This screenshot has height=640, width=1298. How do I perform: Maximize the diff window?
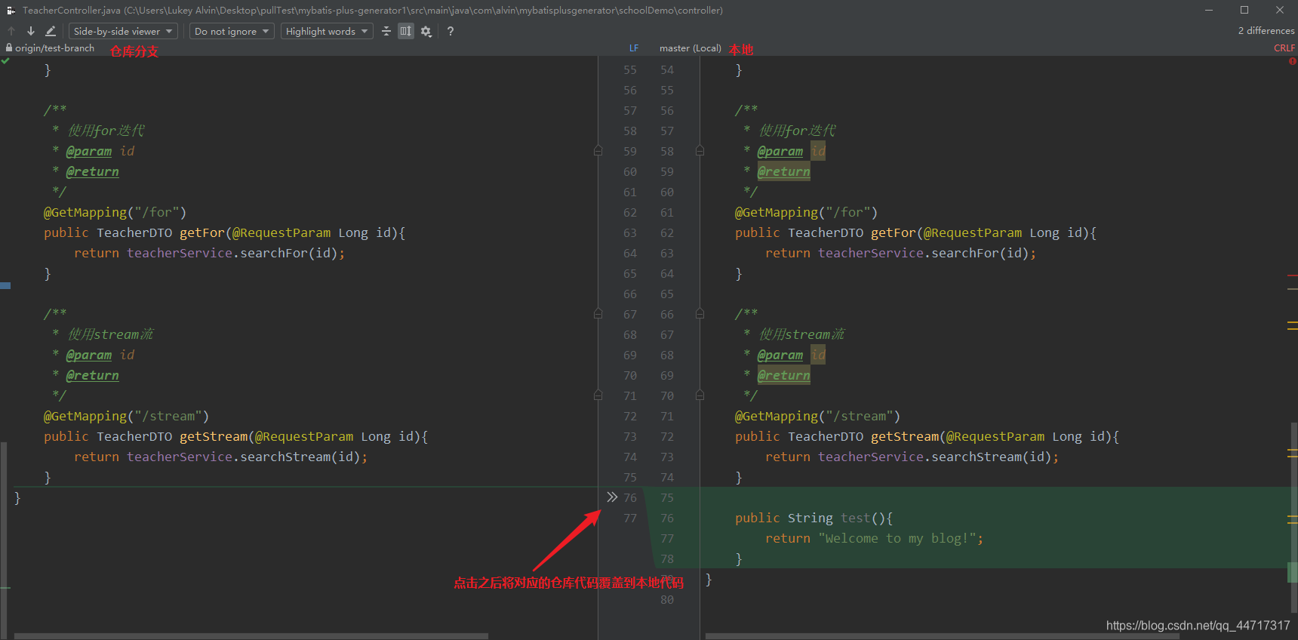(1244, 10)
